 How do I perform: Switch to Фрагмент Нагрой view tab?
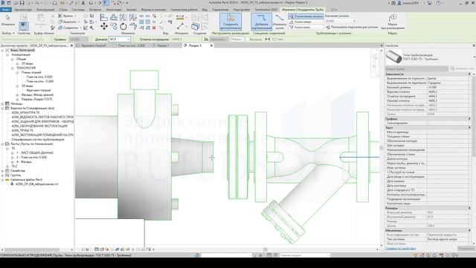(91, 45)
